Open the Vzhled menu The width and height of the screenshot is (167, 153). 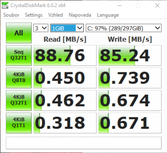(56, 15)
